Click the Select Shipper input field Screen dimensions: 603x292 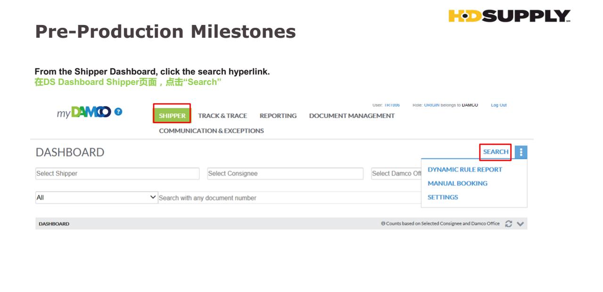coord(117,174)
